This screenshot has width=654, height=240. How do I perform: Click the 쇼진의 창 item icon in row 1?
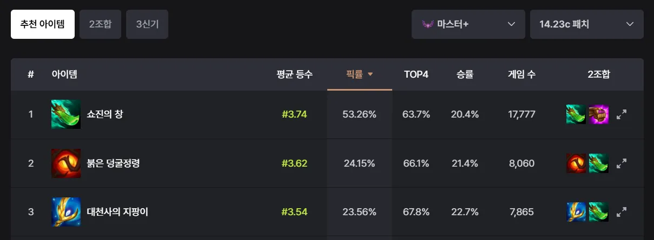(66, 114)
